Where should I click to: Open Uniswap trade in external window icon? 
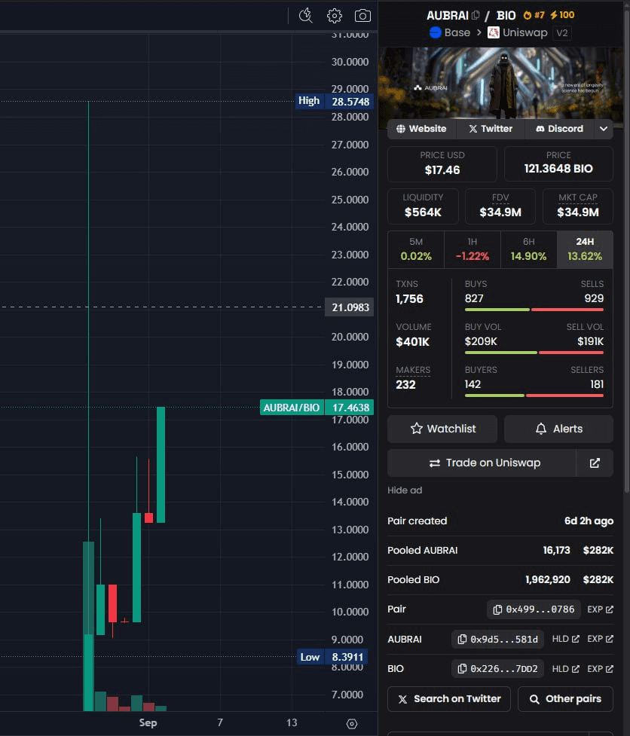[595, 463]
